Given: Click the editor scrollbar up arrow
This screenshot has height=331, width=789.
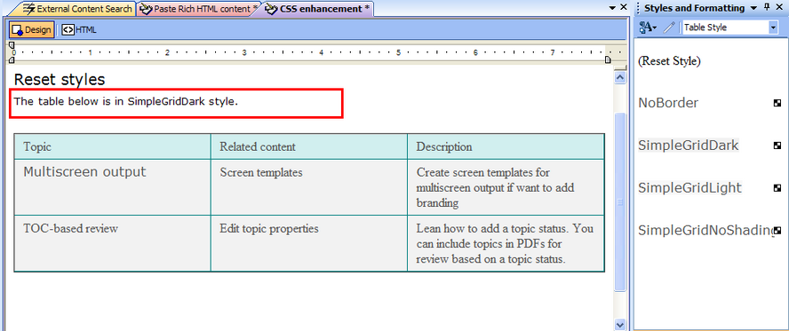Looking at the screenshot, I should tap(620, 77).
